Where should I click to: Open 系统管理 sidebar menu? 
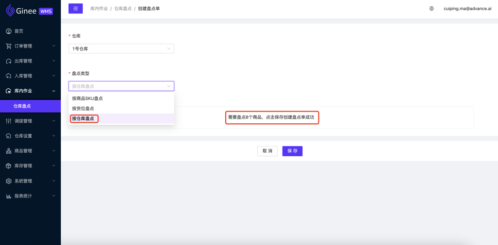pos(30,181)
